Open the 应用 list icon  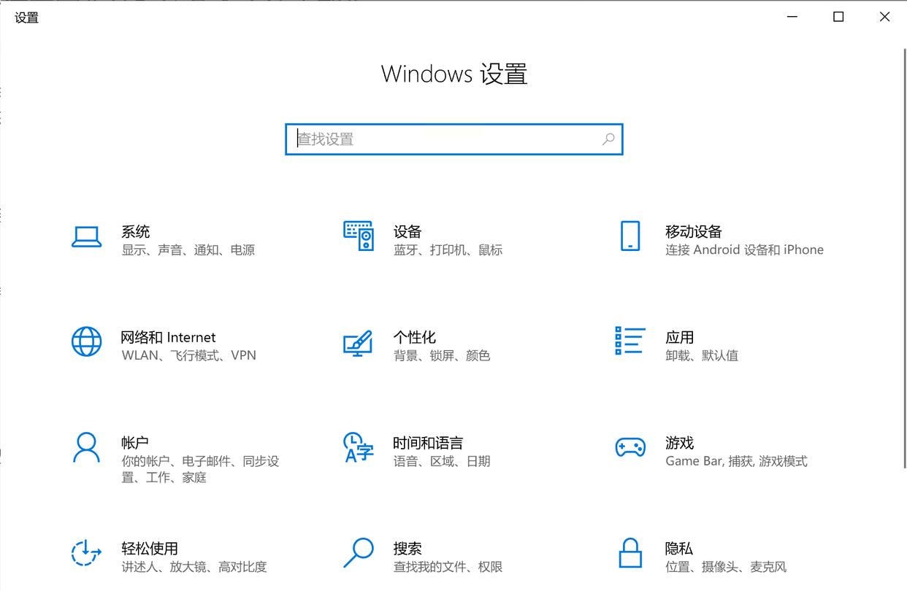(x=629, y=341)
